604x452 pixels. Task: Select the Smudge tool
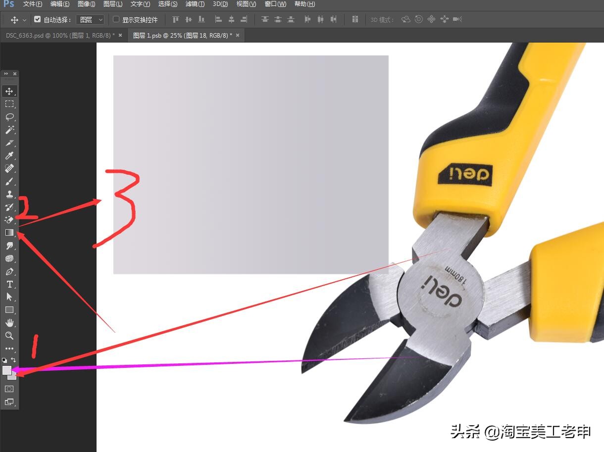pyautogui.click(x=9, y=246)
